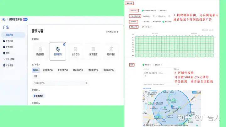Select the 指定时间段 radio option
The image size is (226, 127).
tap(163, 21)
